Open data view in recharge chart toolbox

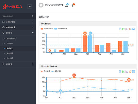(120, 29)
